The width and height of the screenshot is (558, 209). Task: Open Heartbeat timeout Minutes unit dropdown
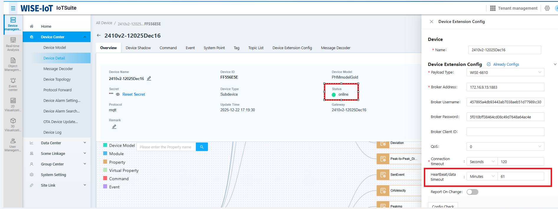click(x=482, y=176)
